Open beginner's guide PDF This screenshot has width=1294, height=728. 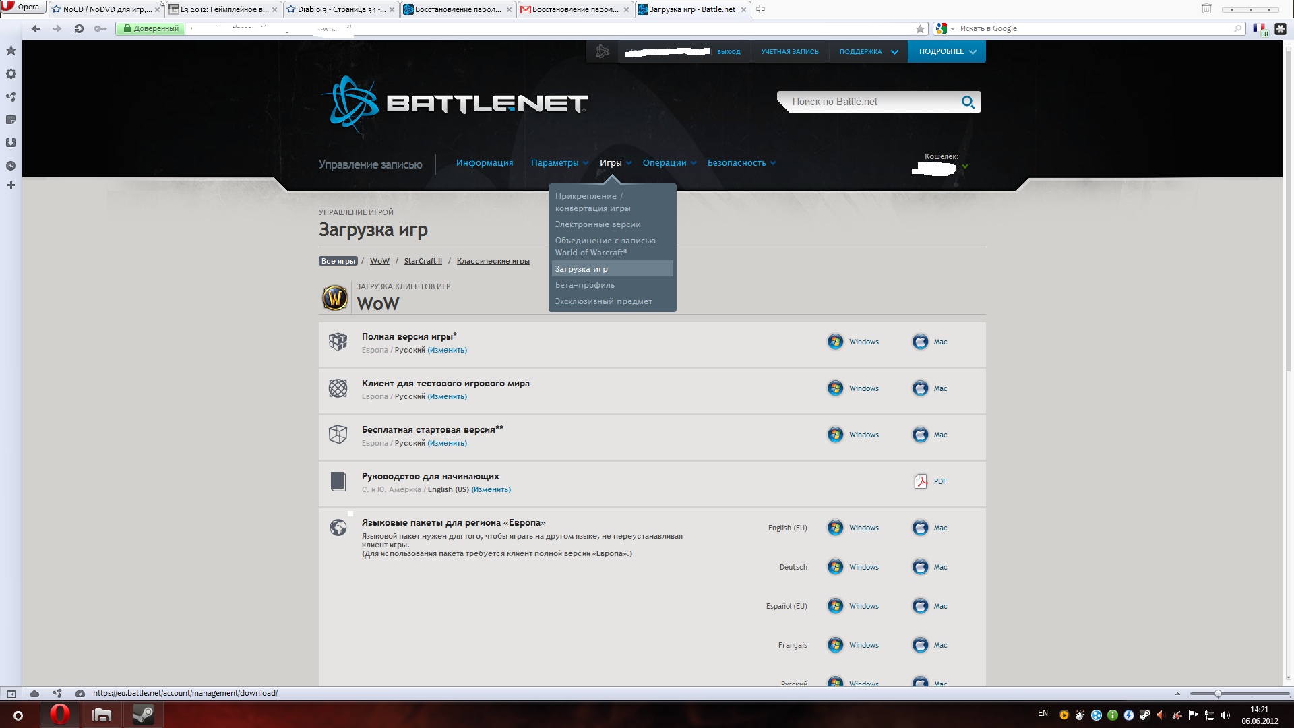930,481
